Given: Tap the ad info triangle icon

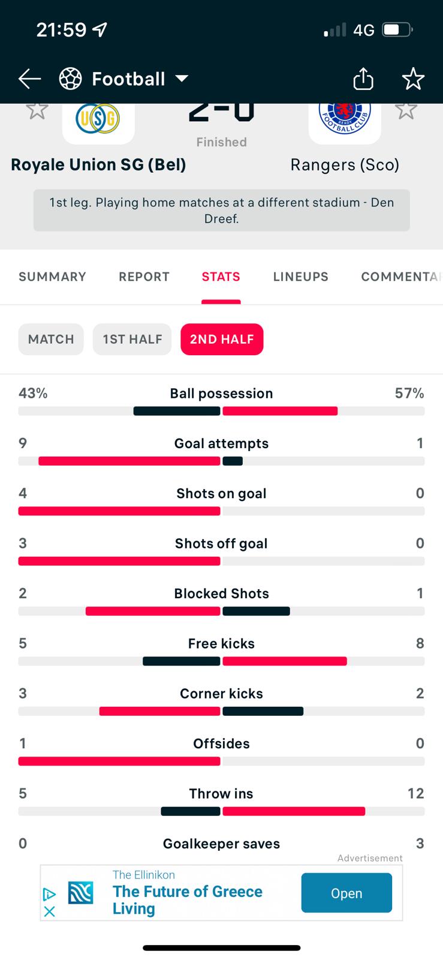Looking at the screenshot, I should 50,895.
